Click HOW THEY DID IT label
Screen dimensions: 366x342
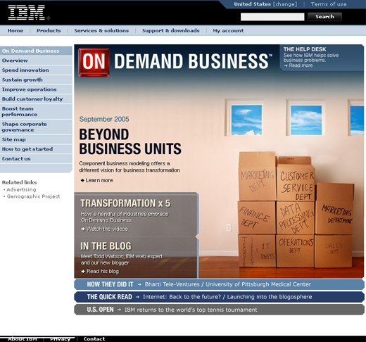110,284
